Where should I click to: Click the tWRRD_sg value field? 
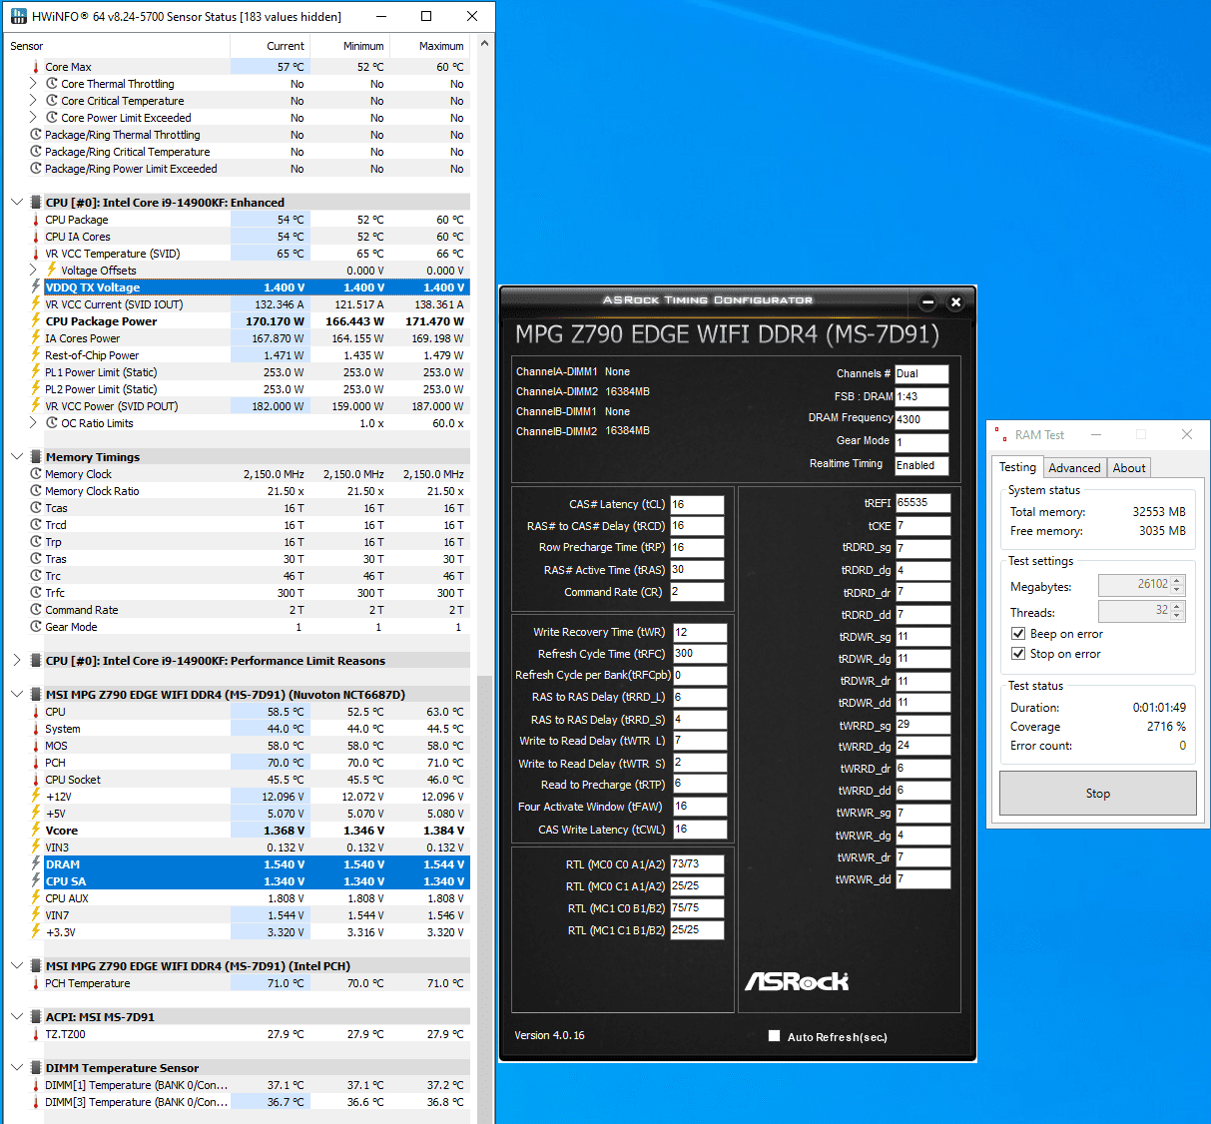point(922,725)
